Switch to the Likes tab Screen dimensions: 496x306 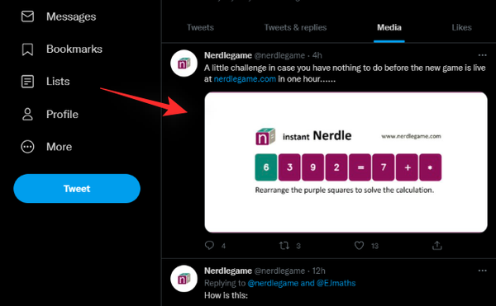tap(461, 27)
